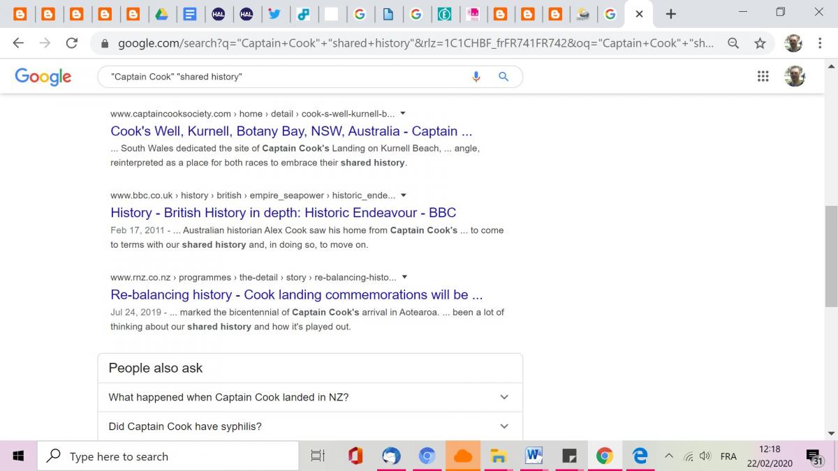
Task: Launch Microsoft Office from the taskbar
Action: 355,456
